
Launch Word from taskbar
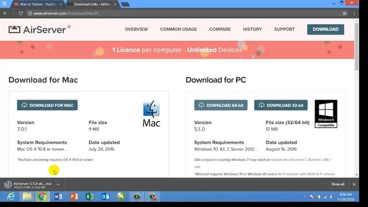(x=58, y=197)
